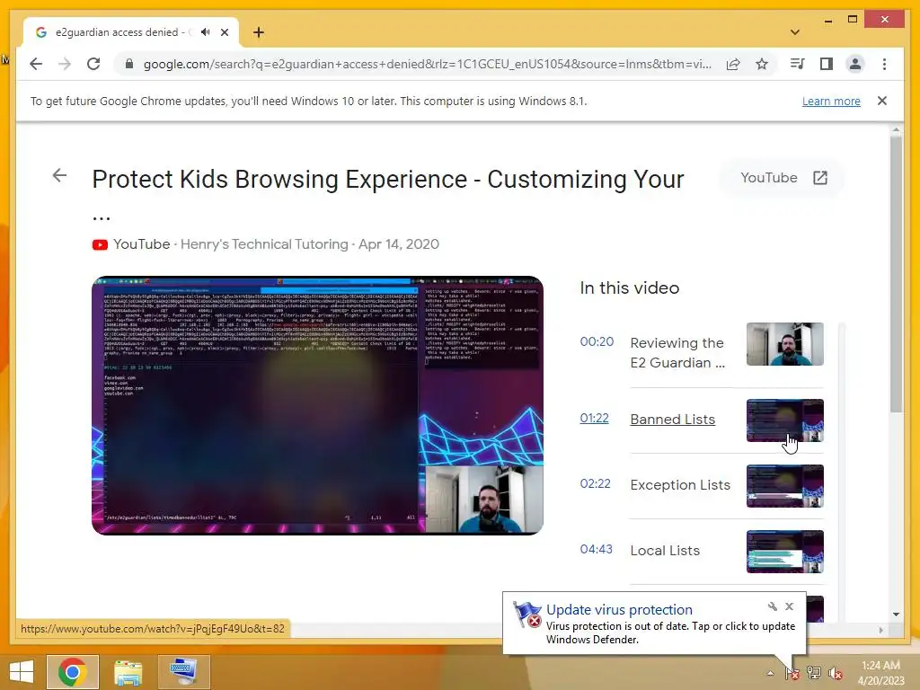Return to results with page back arrow

click(x=59, y=175)
